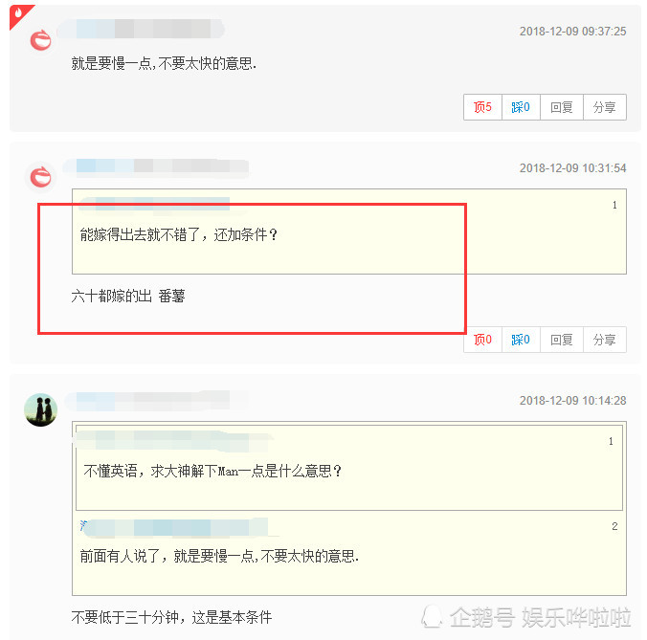Open second commenter's red avatar icon
This screenshot has width=647, height=640.
[41, 177]
